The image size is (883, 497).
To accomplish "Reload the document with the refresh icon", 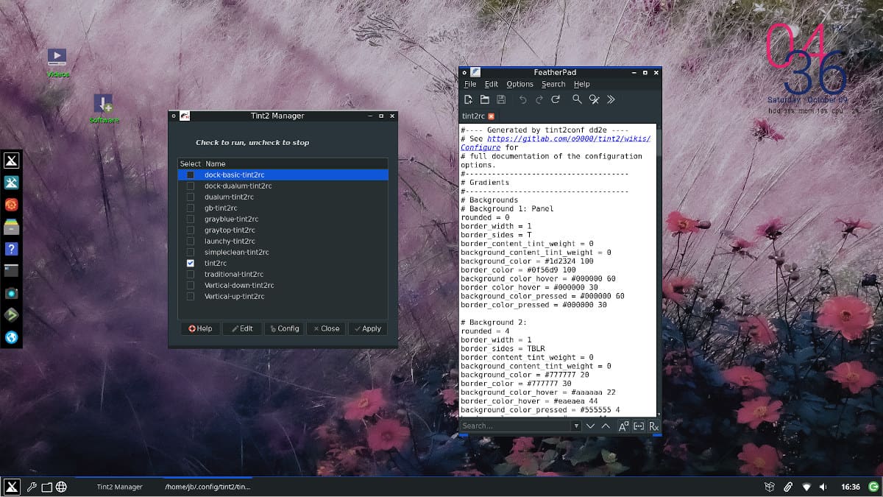I will point(556,99).
